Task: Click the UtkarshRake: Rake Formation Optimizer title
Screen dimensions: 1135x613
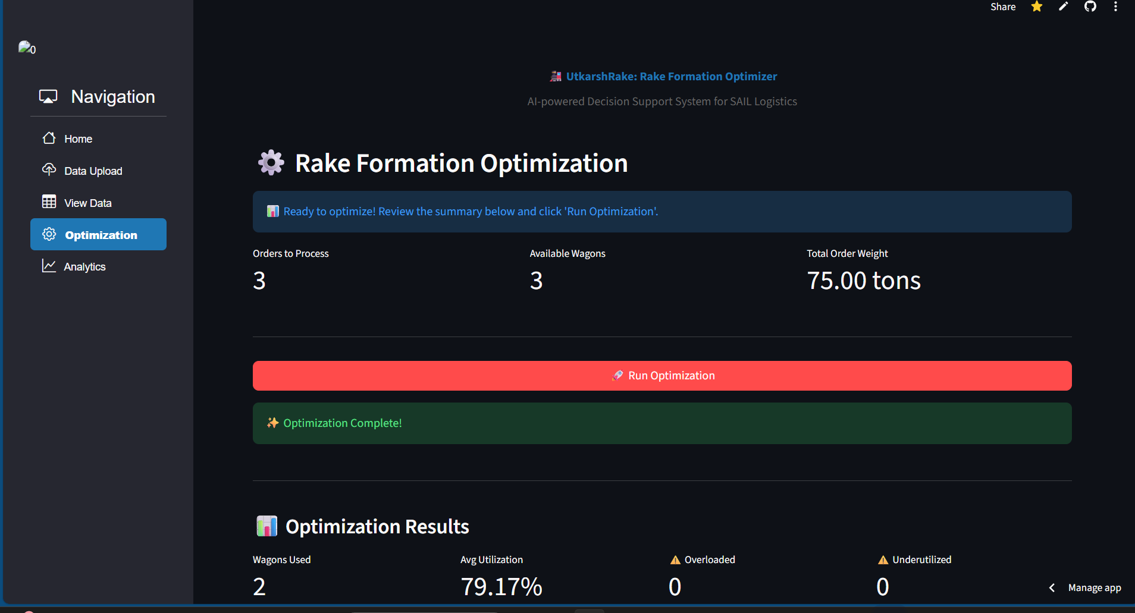Action: tap(672, 76)
